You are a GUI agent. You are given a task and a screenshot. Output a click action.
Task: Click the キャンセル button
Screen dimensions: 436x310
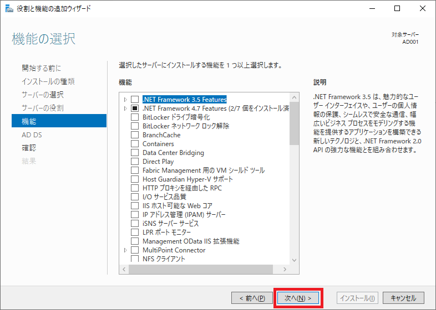[403, 298]
